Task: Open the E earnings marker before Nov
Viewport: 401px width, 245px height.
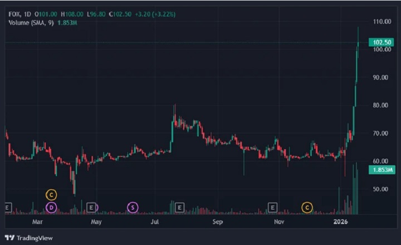Action: tap(272, 207)
